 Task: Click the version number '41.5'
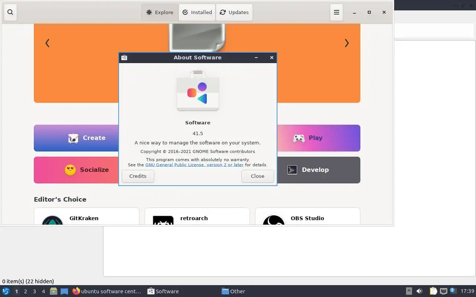click(198, 133)
